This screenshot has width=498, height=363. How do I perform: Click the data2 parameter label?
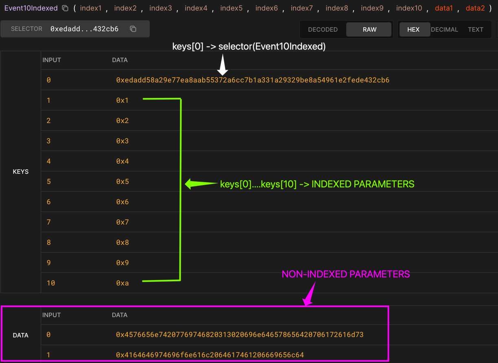coord(475,8)
